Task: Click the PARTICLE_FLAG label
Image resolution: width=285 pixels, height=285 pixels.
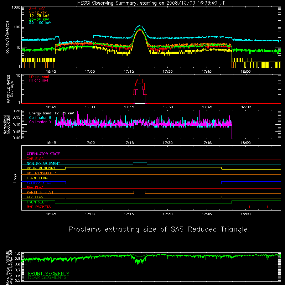Action: (40, 192)
